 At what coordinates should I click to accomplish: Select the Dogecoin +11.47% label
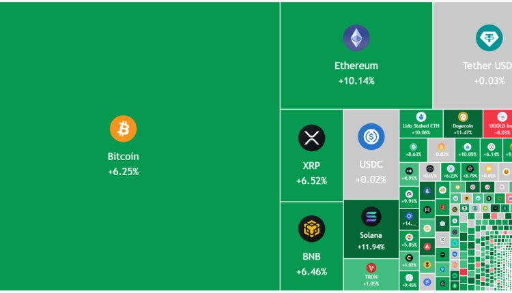pyautogui.click(x=462, y=132)
